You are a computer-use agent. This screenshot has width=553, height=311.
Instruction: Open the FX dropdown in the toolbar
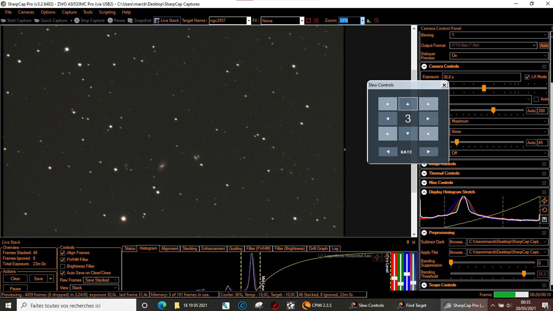302,20
